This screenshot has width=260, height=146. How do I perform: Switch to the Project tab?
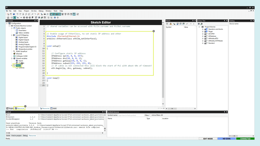[10, 108]
